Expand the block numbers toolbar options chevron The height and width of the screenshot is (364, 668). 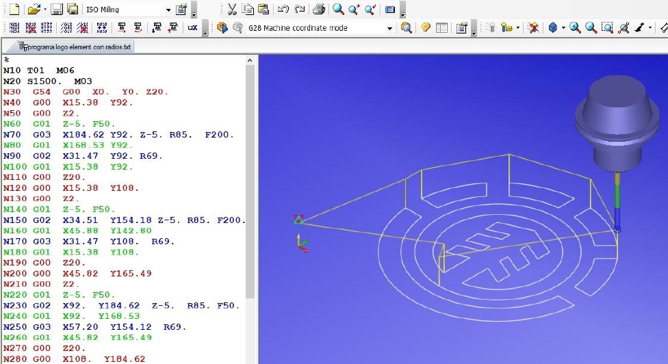(205, 29)
